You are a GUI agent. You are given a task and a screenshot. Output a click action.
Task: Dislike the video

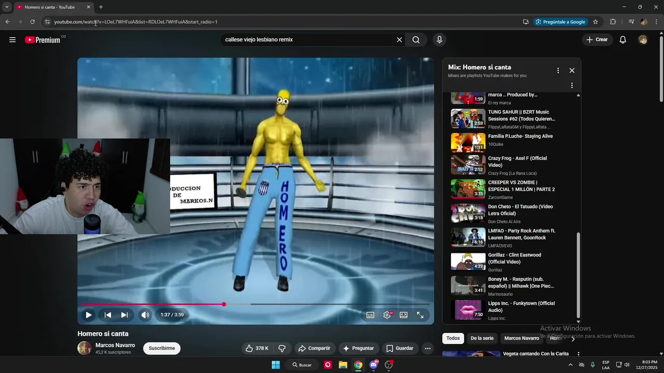tap(282, 349)
